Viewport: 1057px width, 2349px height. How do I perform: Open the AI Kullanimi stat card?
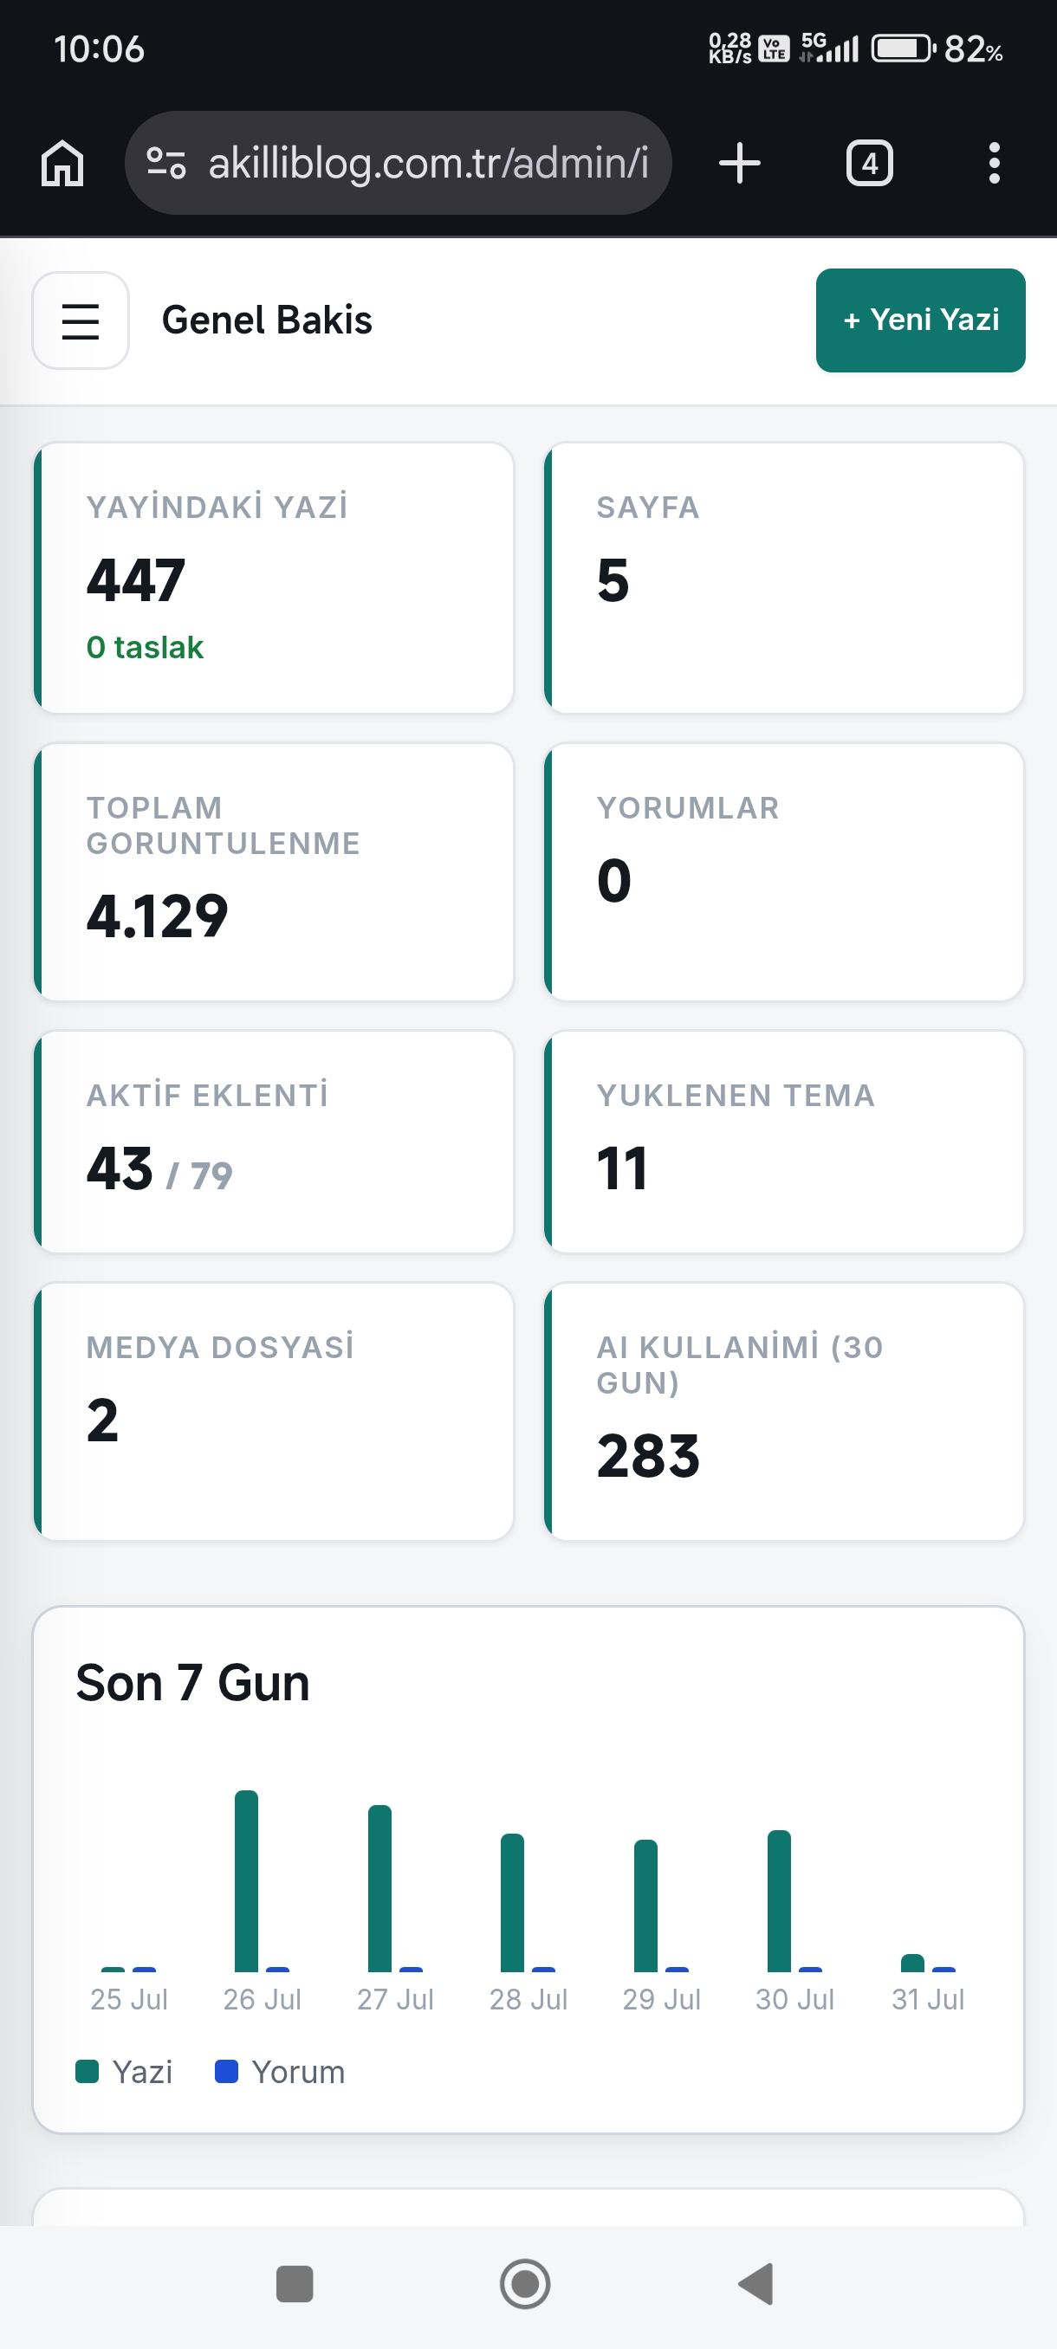pyautogui.click(x=783, y=1412)
